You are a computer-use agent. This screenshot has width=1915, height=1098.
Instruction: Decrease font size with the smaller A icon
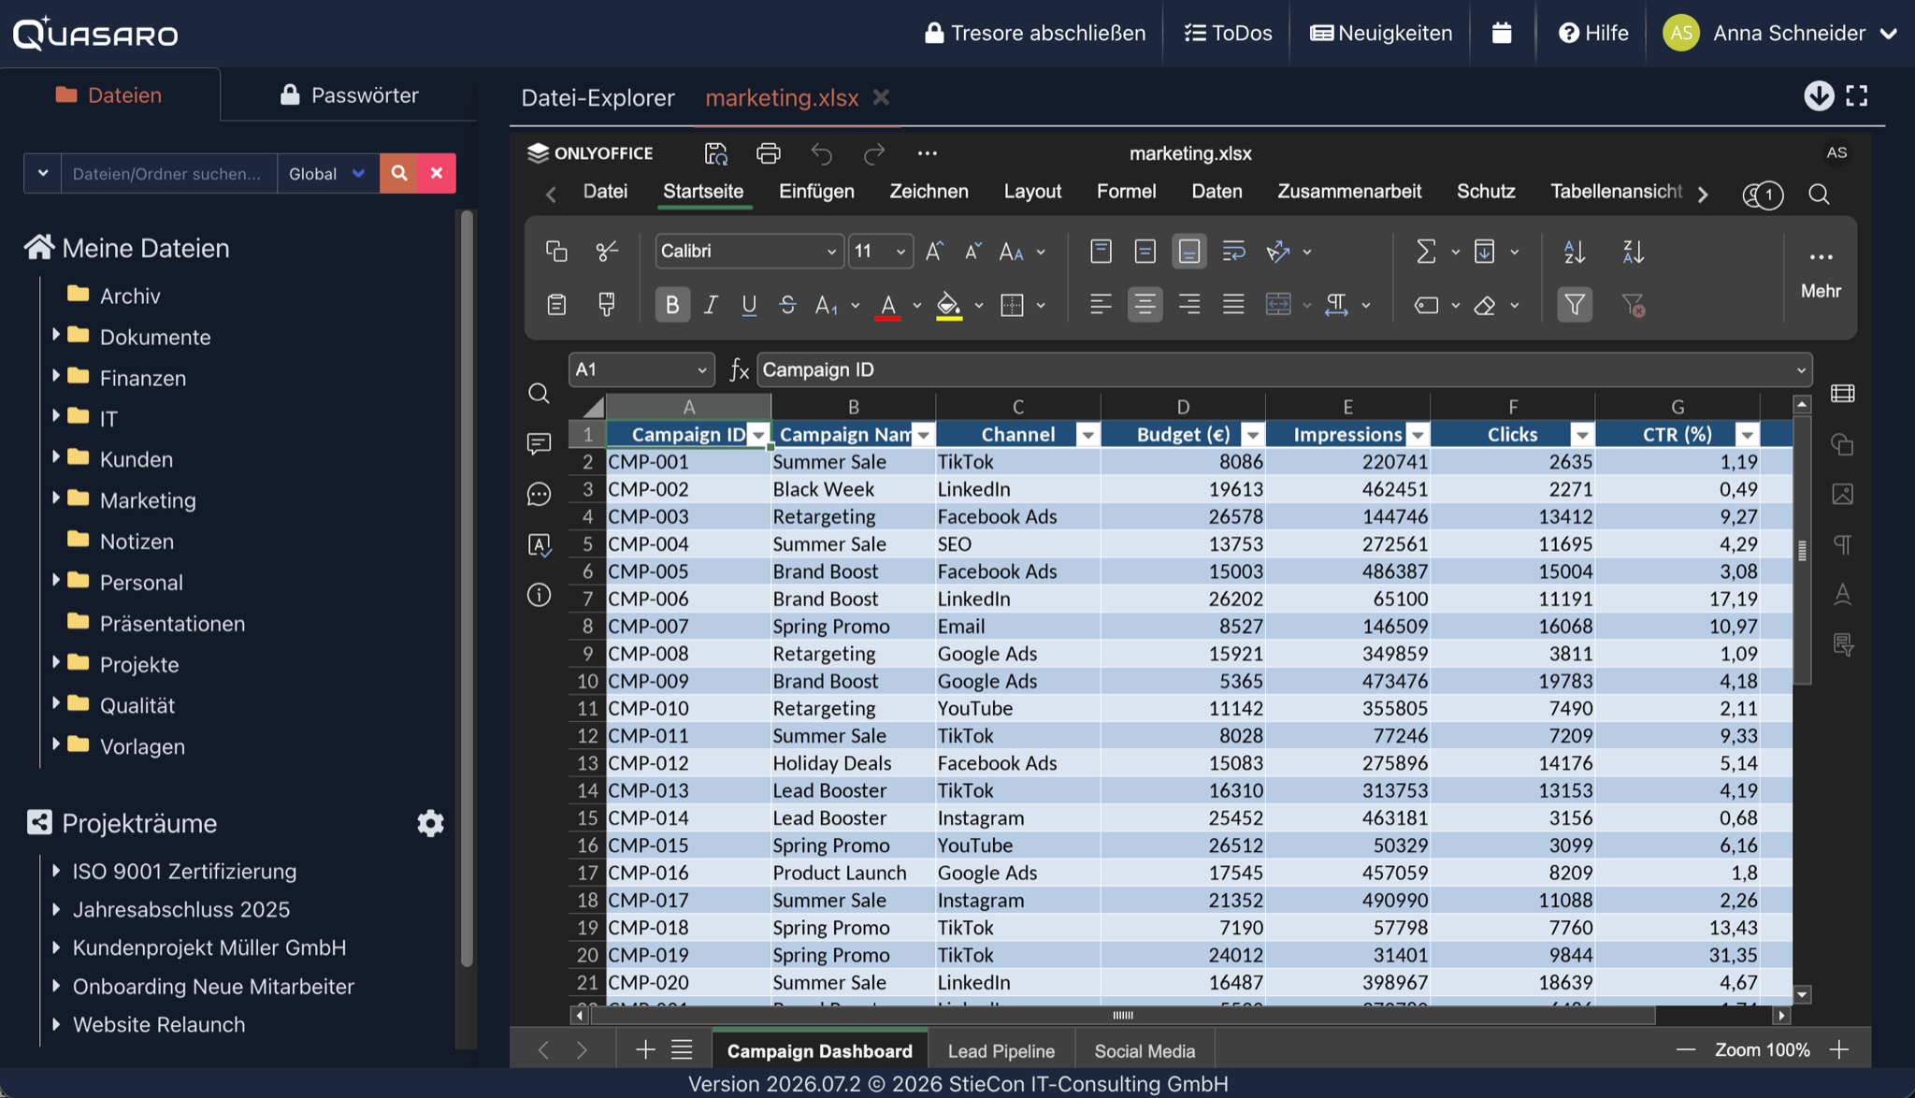tap(972, 251)
